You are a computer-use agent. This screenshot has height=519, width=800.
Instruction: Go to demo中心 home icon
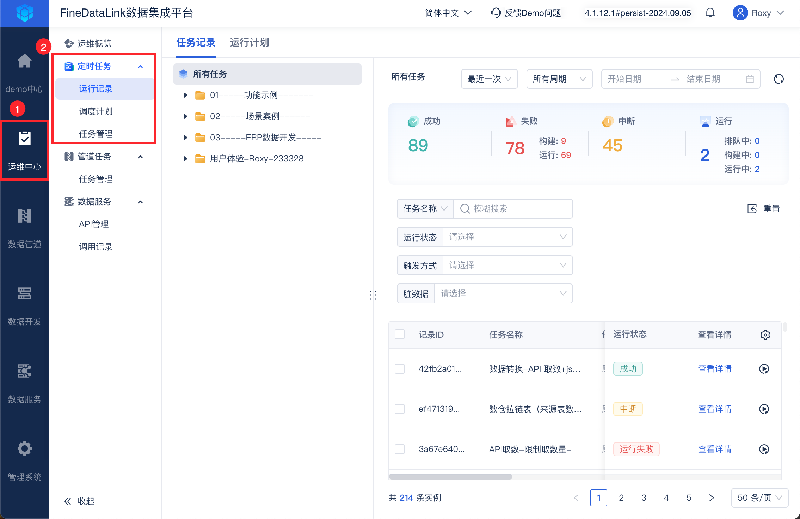24,61
